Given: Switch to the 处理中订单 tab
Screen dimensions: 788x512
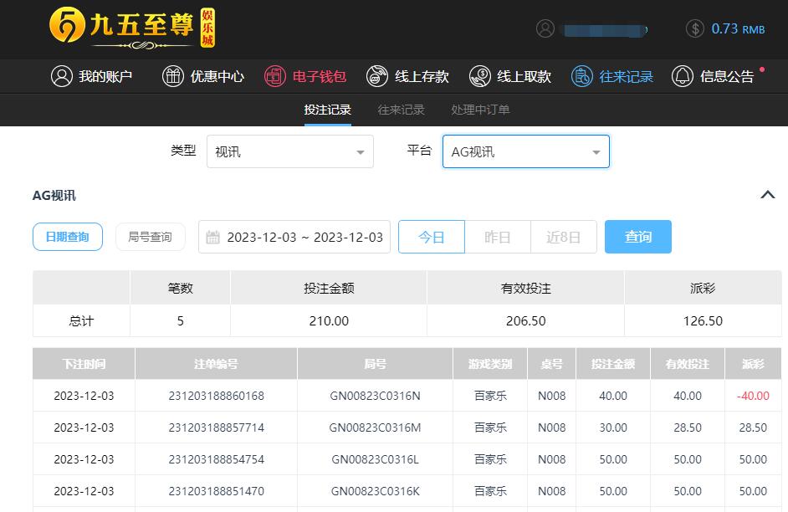Looking at the screenshot, I should (x=480, y=110).
